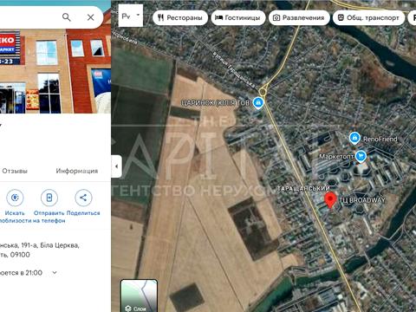
Task: Choose the Развлечения category chip
Action: [299, 18]
